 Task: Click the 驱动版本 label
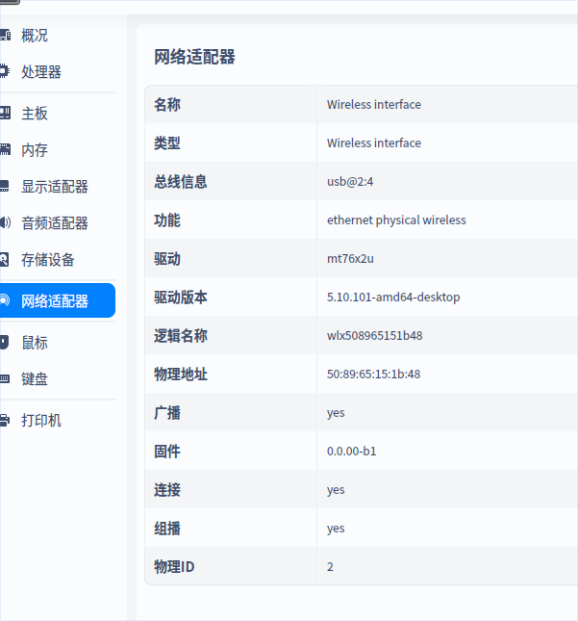[181, 298]
